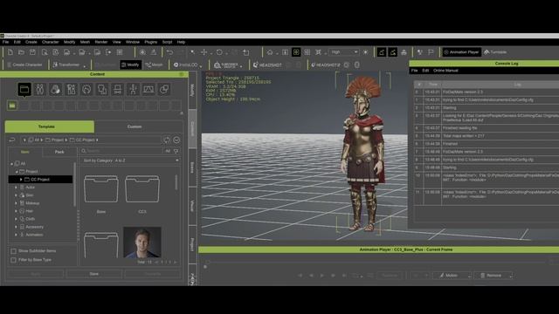Open the Render menu
Image resolution: width=559 pixels, height=314 pixels.
(x=101, y=42)
